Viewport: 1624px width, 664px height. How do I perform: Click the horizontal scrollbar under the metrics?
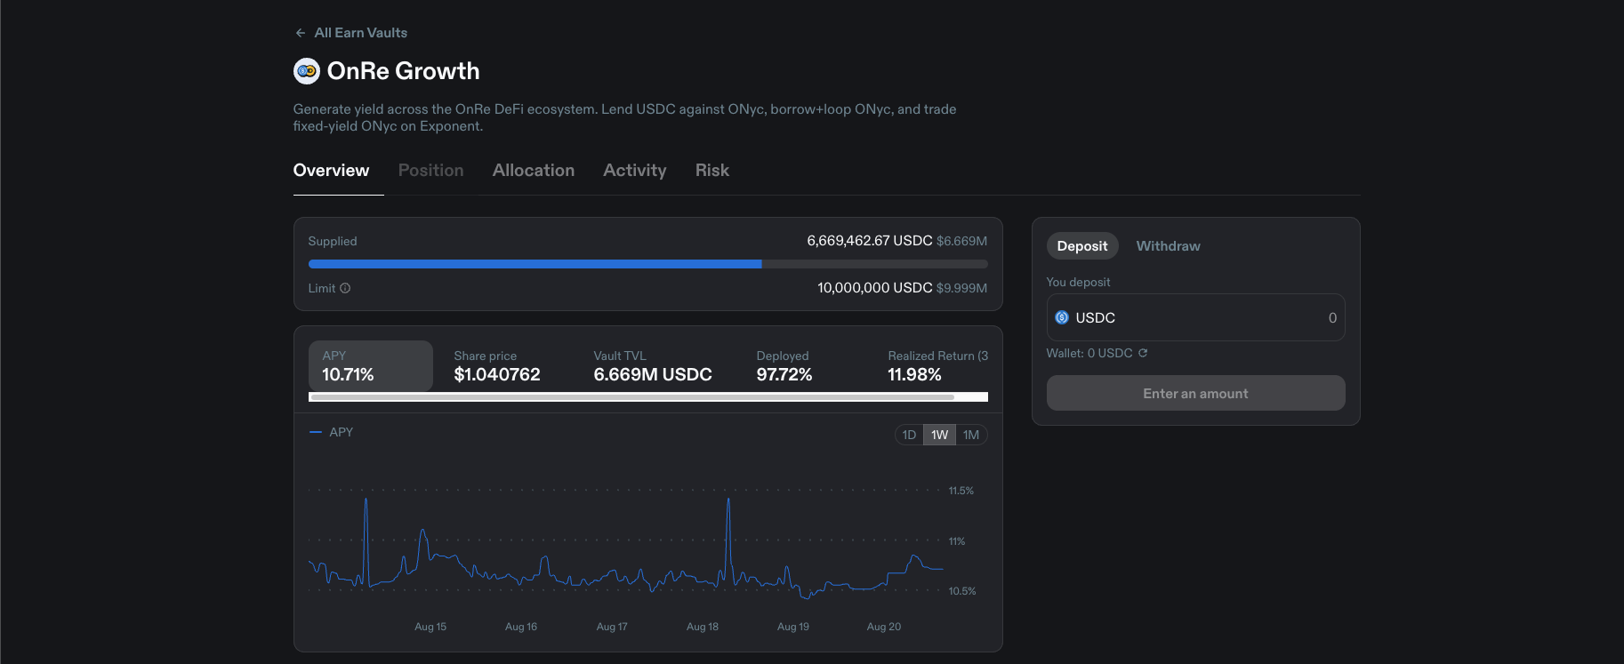[x=631, y=397]
